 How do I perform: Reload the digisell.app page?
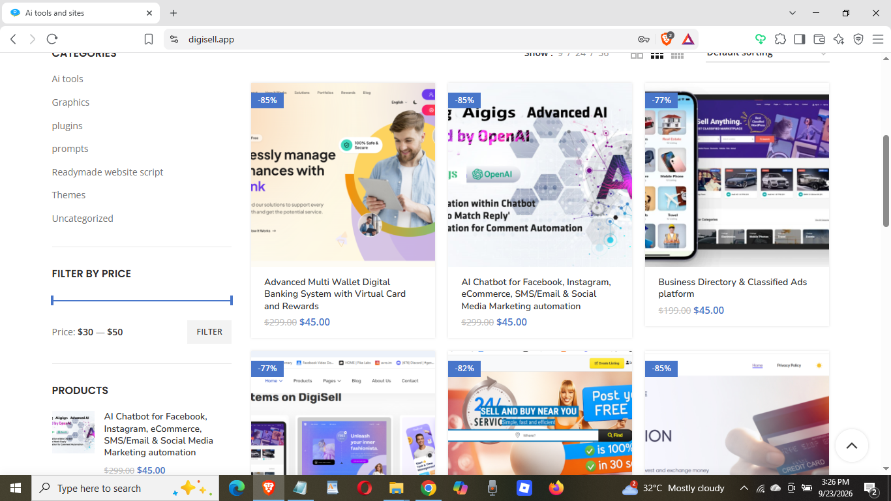click(x=52, y=39)
